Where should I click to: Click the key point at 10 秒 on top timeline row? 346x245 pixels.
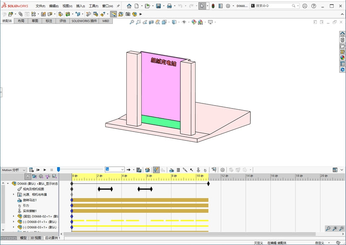pos(208,183)
